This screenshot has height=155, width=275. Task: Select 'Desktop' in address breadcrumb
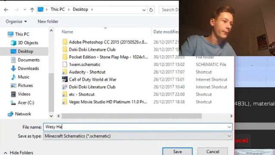[80, 9]
